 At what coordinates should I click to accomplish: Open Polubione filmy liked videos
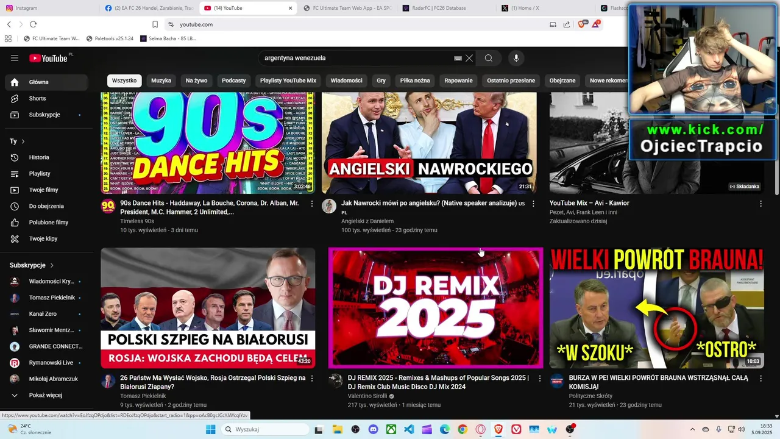point(46,223)
